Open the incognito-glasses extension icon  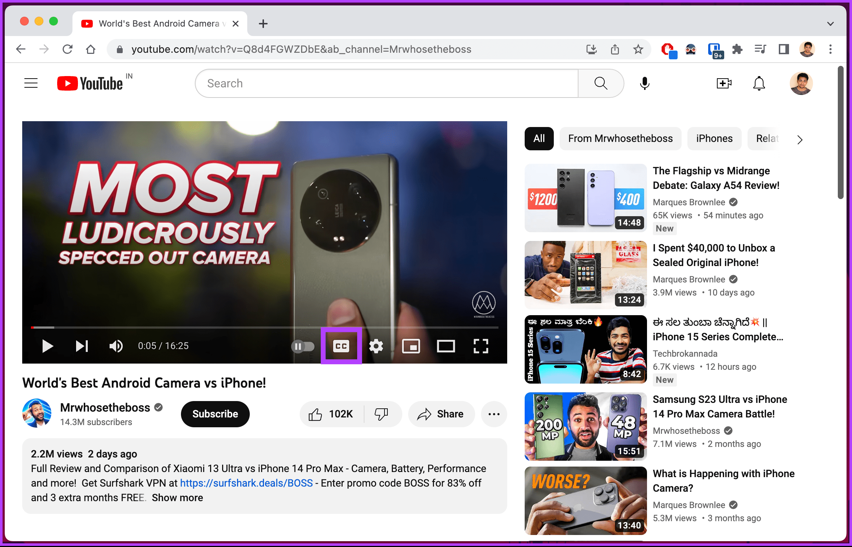(x=691, y=49)
